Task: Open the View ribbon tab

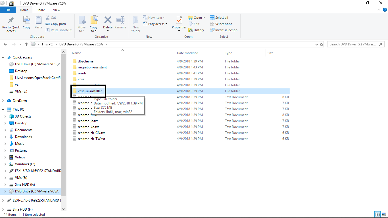Action: point(57,10)
